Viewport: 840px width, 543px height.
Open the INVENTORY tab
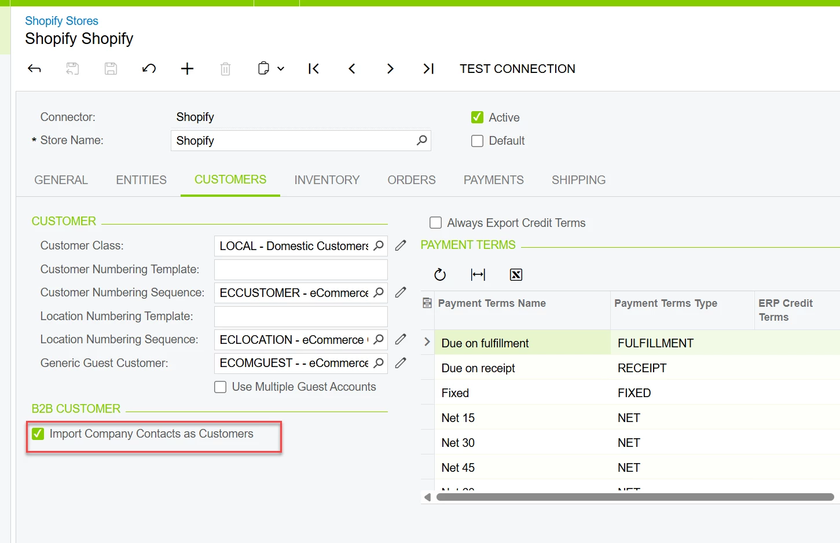pyautogui.click(x=327, y=180)
